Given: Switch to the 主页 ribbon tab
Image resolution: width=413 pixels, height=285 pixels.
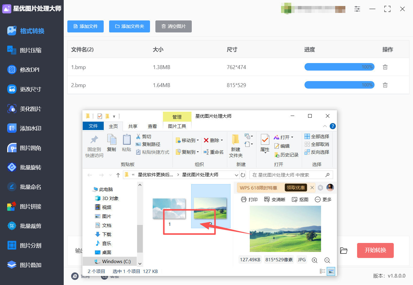Looking at the screenshot, I should [113, 126].
